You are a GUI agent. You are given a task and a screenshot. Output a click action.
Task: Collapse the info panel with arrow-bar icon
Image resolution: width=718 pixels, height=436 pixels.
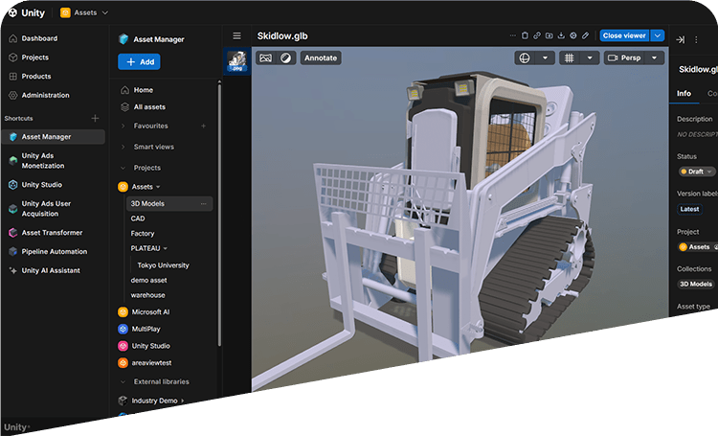click(681, 40)
